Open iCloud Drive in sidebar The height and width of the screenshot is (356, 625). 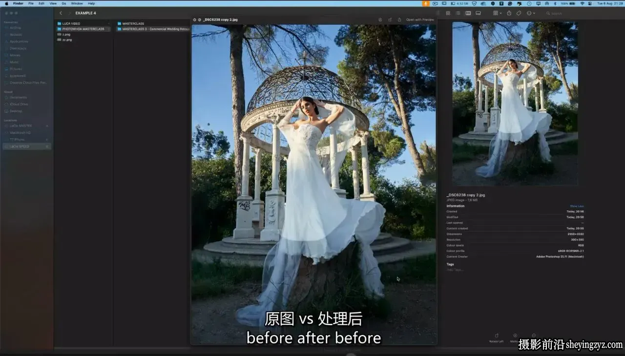pyautogui.click(x=19, y=104)
